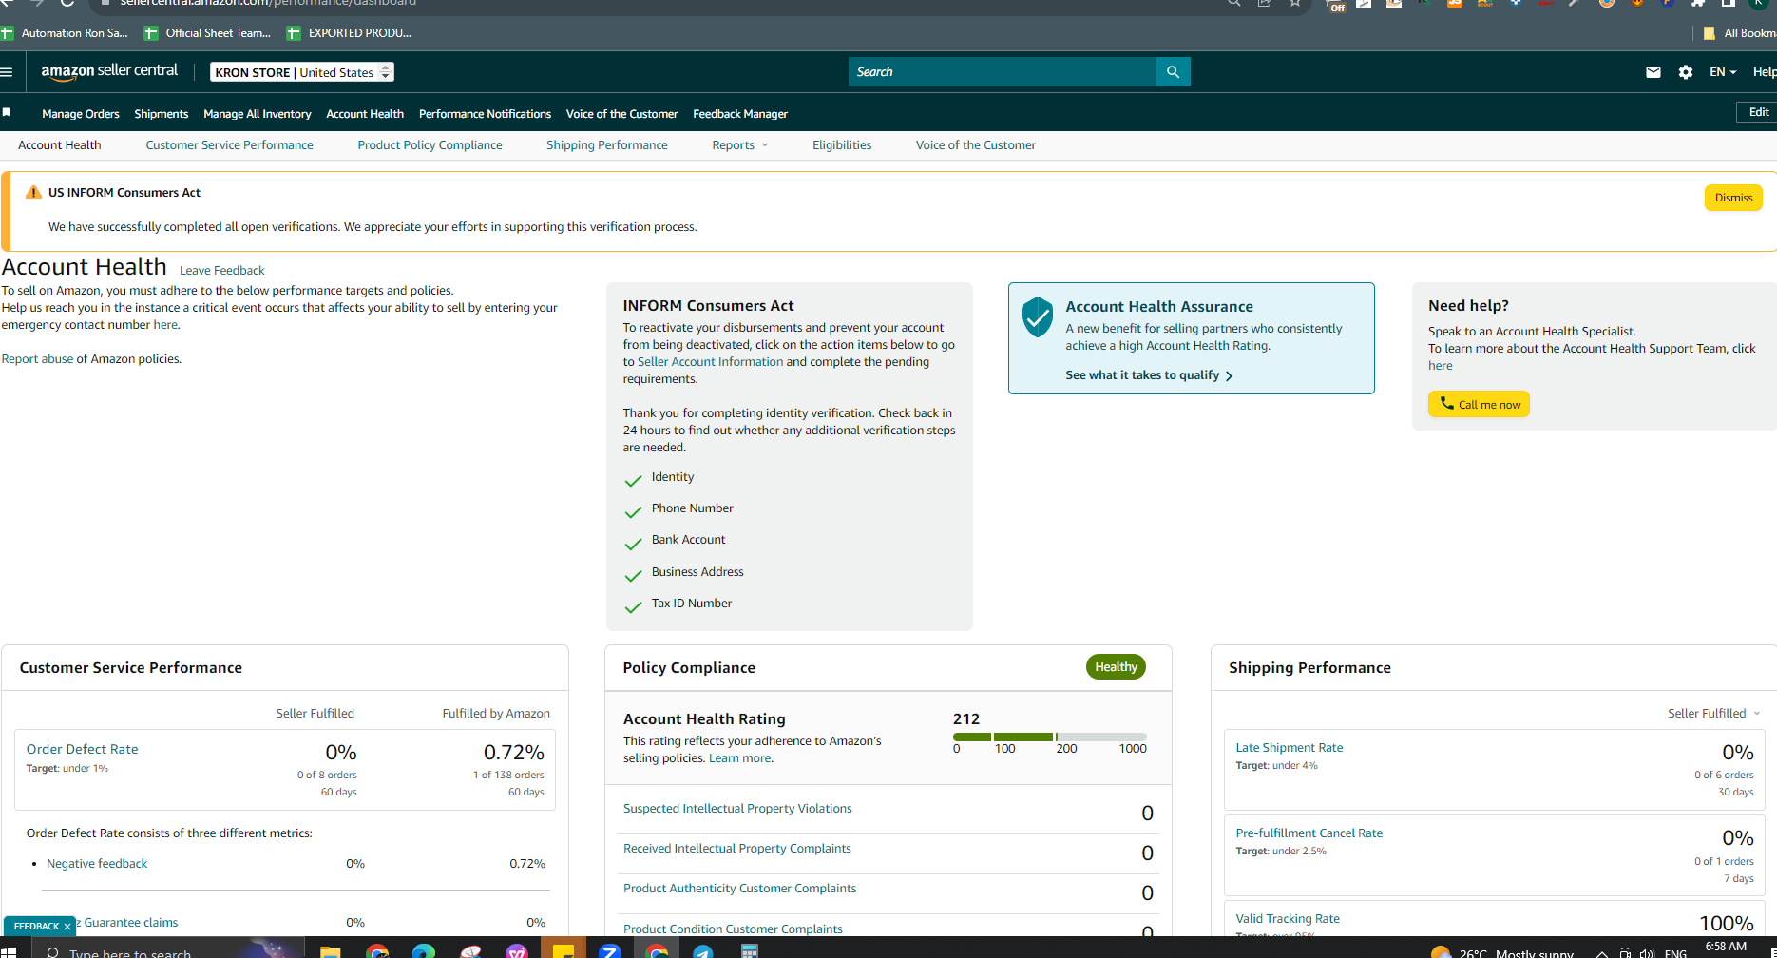Click the Call me now button

1479,404
